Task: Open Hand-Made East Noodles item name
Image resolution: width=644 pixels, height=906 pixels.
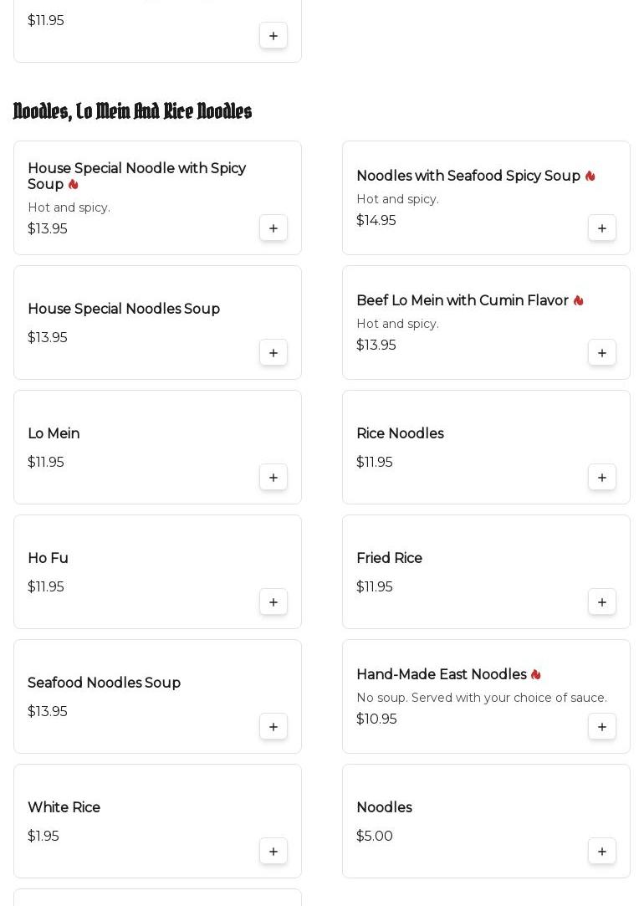Action: 441,674
